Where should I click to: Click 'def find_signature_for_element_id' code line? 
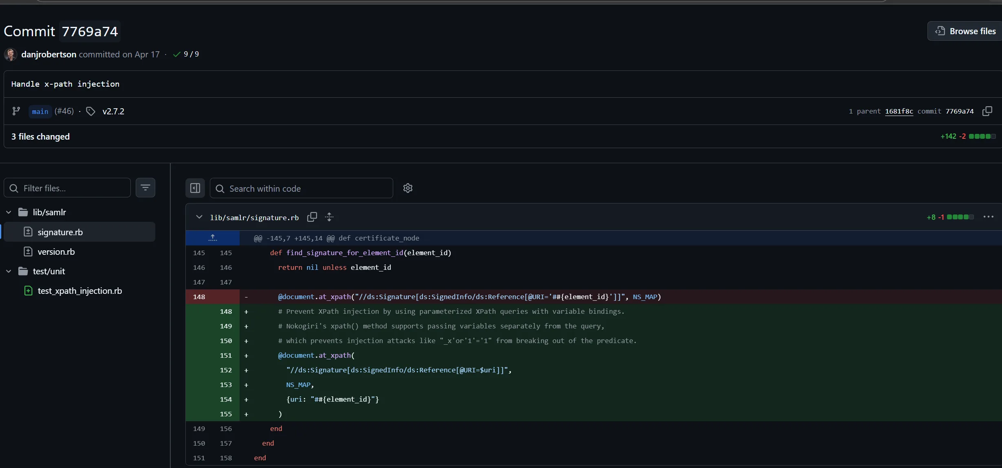pyautogui.click(x=361, y=253)
